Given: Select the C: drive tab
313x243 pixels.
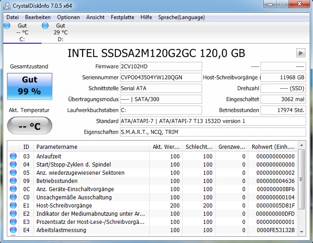Looking at the screenshot, I should click(22, 32).
